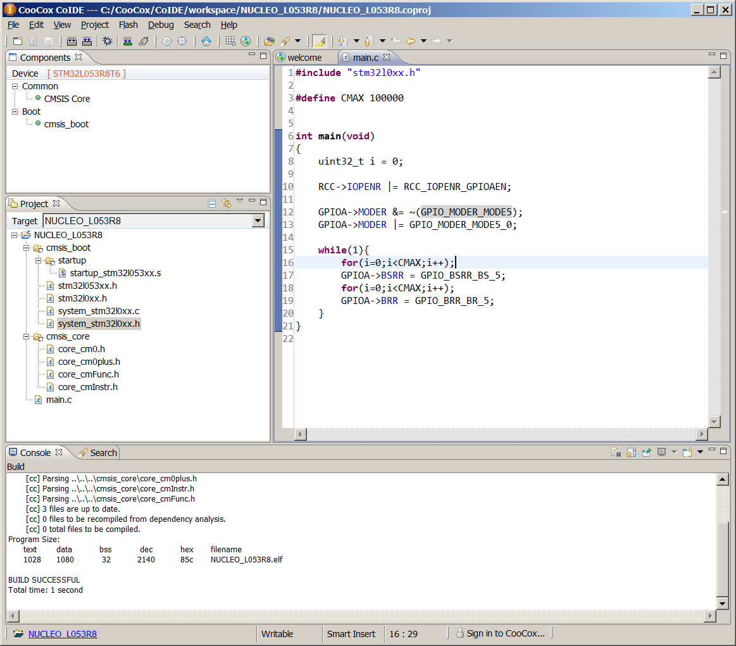The image size is (736, 646).
Task: Toggle Scroll Lock in the Console
Action: [x=631, y=452]
